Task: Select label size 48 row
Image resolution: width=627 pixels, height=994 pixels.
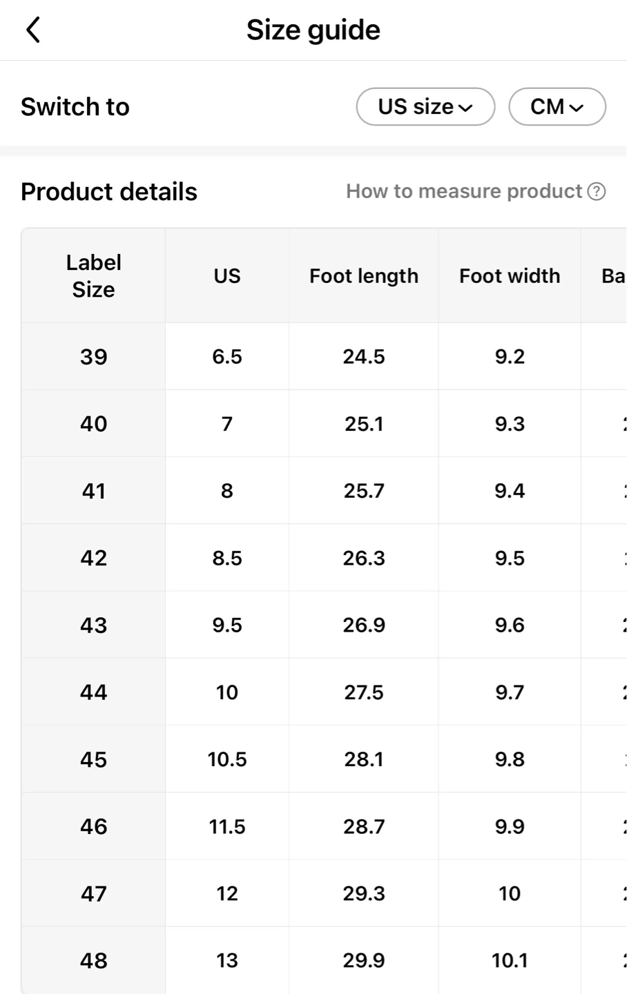Action: point(94,960)
